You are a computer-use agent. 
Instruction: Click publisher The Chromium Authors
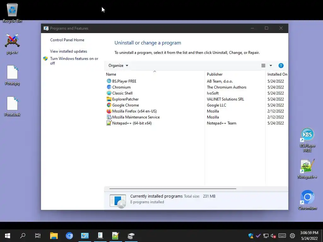[226, 87]
